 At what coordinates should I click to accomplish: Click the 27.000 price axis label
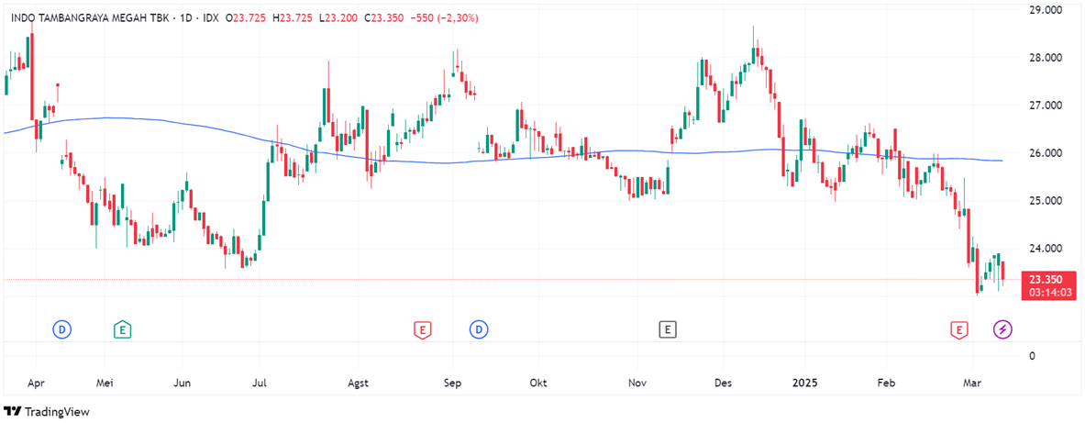1046,106
